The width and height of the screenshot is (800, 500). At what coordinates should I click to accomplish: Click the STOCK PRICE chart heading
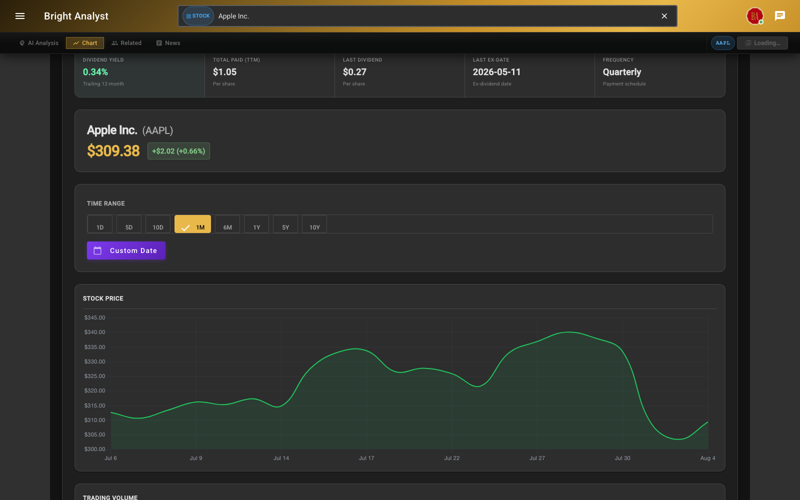tap(103, 298)
